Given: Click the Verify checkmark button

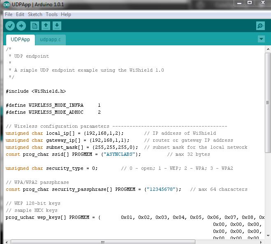Looking at the screenshot, I should (x=10, y=26).
